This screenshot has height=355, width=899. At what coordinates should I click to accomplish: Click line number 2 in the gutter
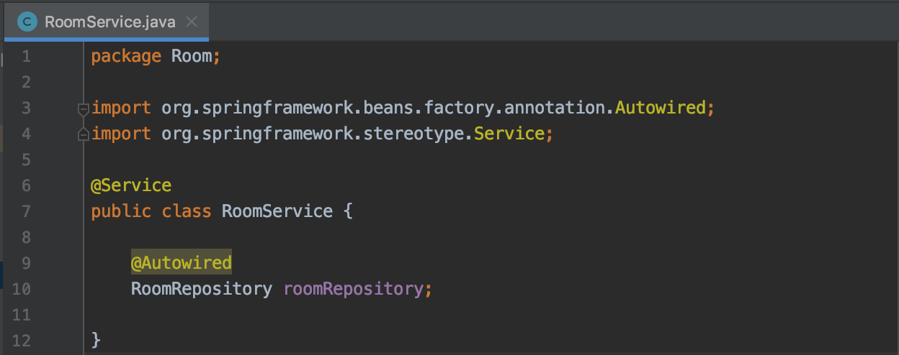pyautogui.click(x=26, y=82)
